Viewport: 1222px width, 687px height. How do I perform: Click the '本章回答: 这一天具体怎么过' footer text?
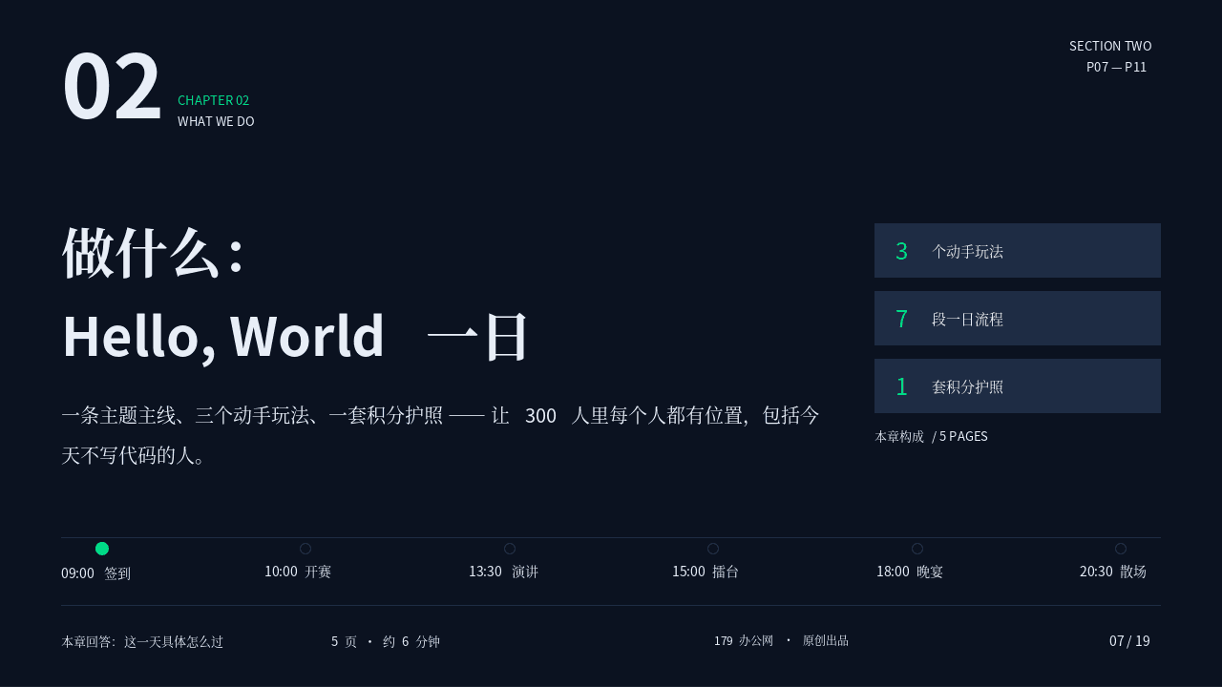142,642
